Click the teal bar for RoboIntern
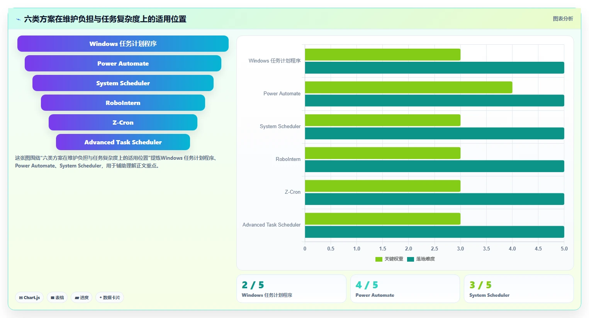The width and height of the screenshot is (589, 318). point(435,166)
